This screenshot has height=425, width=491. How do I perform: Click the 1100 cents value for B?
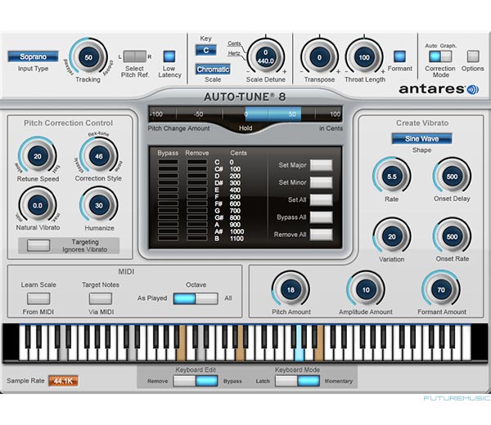tap(236, 239)
